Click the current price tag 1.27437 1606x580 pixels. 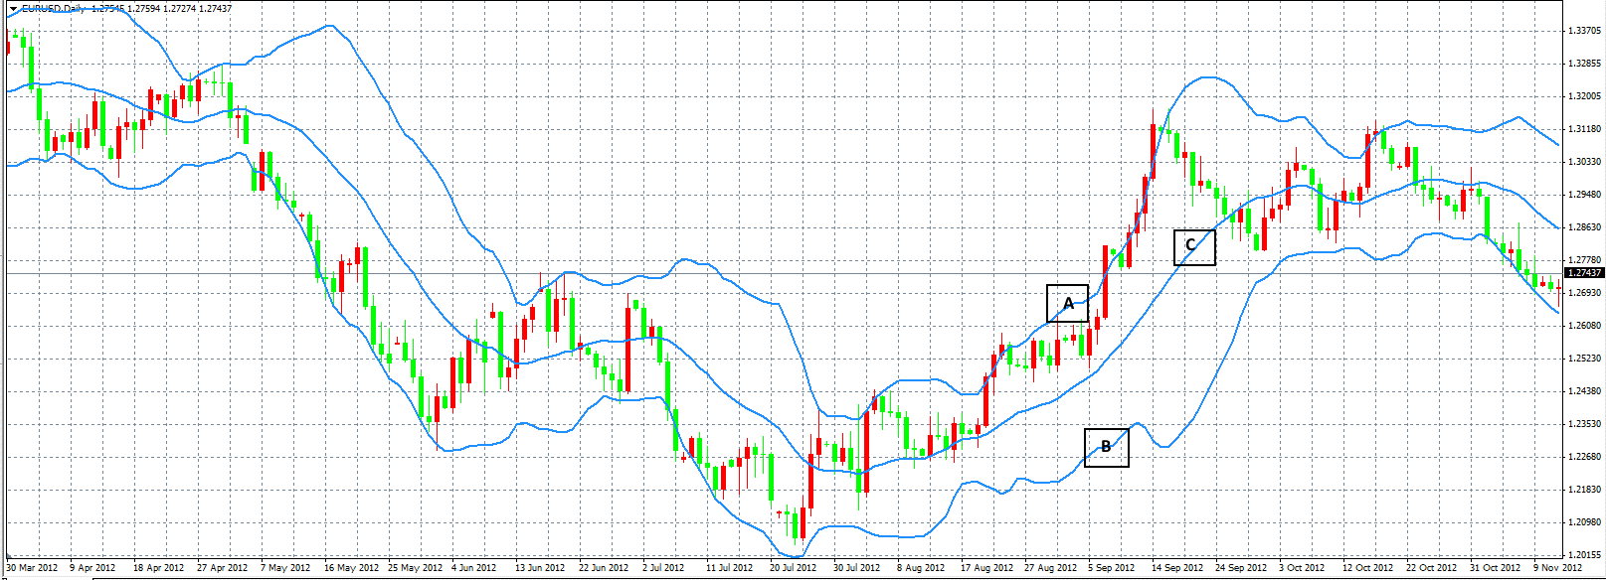point(1583,273)
